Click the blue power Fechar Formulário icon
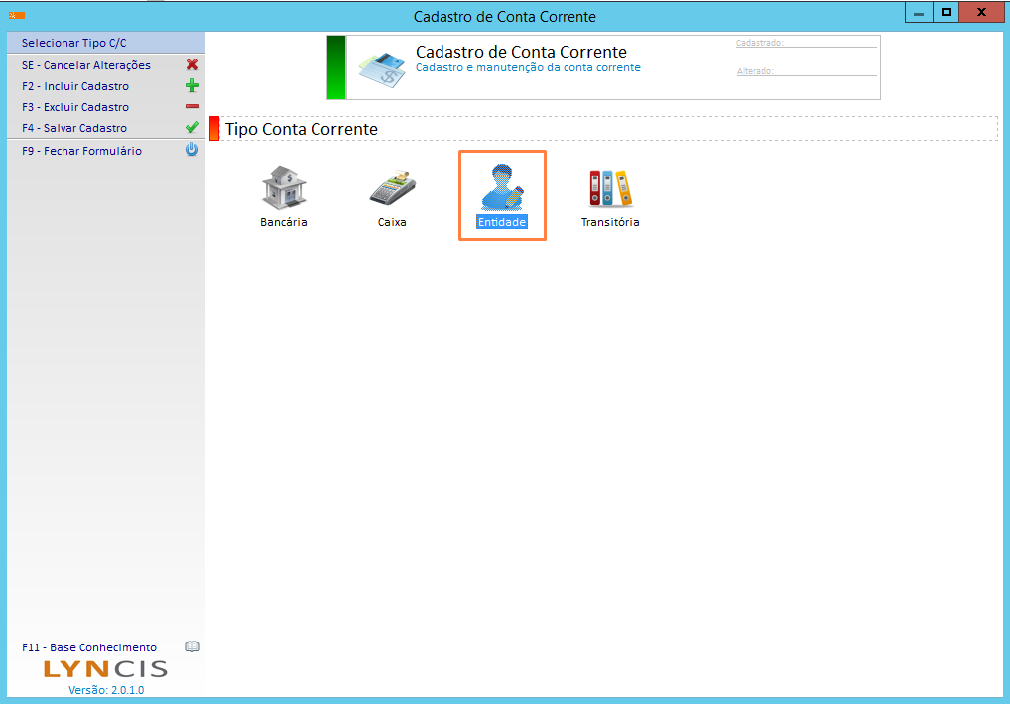The width and height of the screenshot is (1010, 704). (x=192, y=151)
